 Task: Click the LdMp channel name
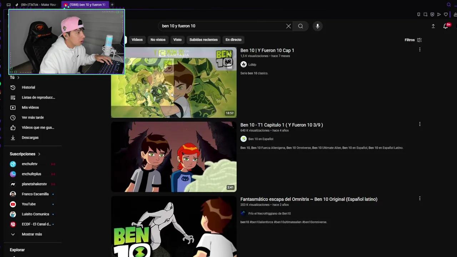tap(252, 65)
